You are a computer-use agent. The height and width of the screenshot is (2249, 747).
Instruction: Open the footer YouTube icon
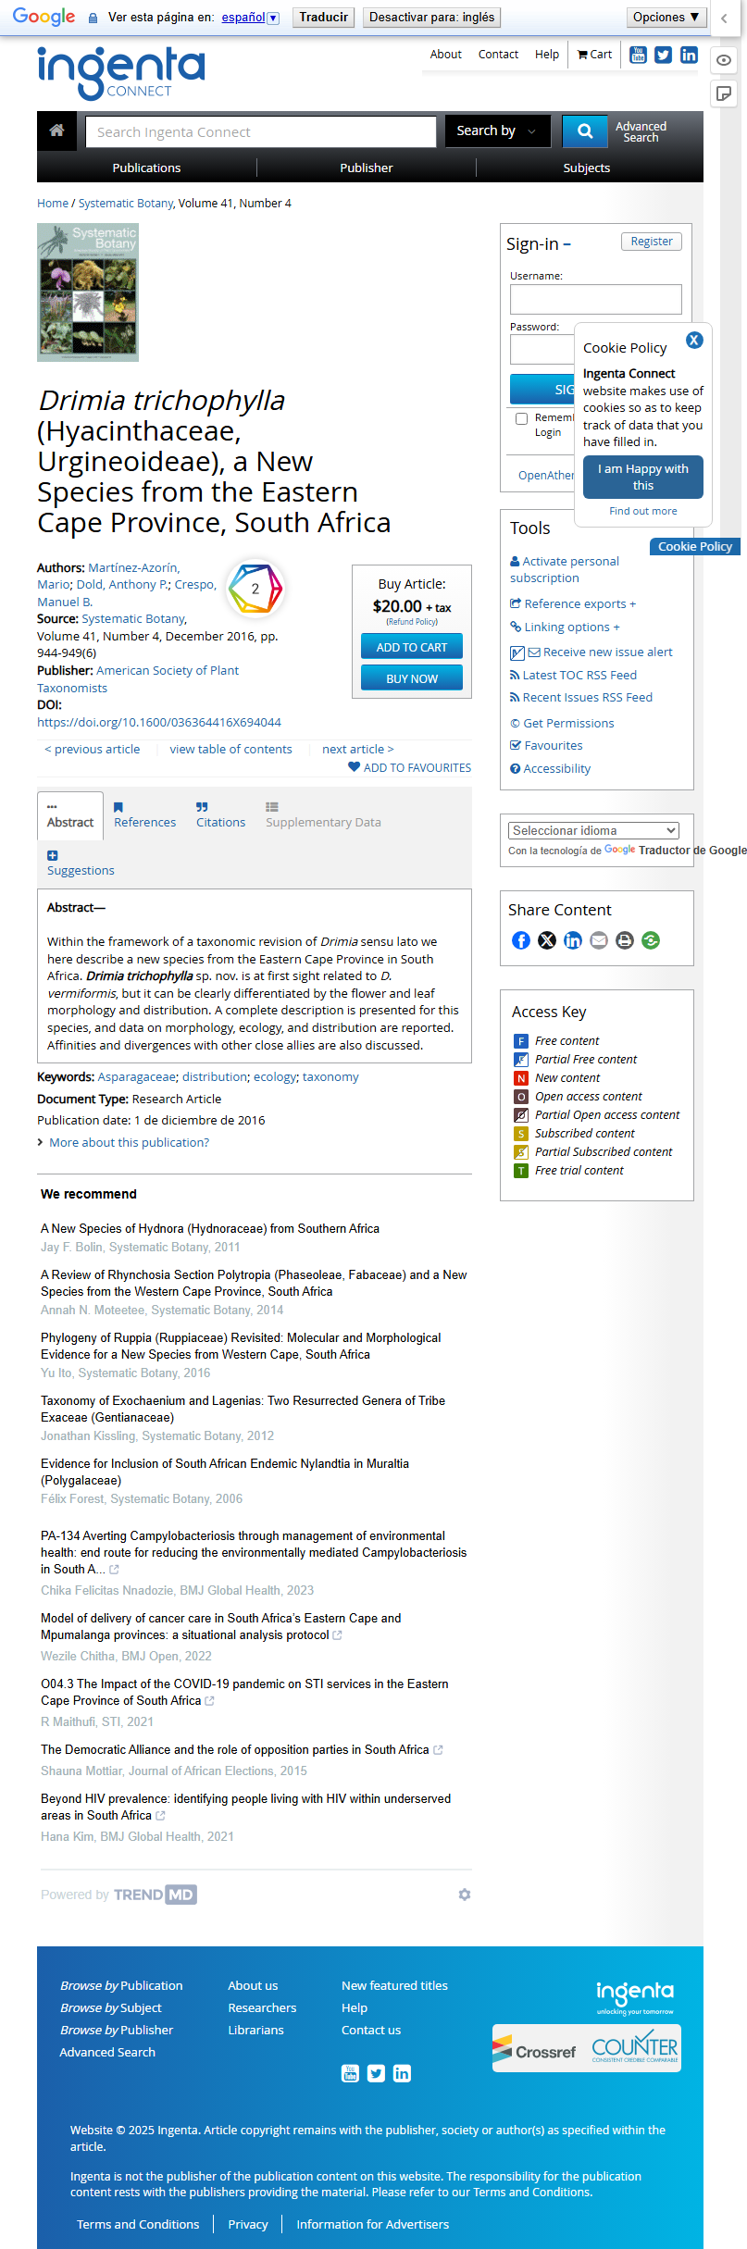pyautogui.click(x=350, y=2073)
